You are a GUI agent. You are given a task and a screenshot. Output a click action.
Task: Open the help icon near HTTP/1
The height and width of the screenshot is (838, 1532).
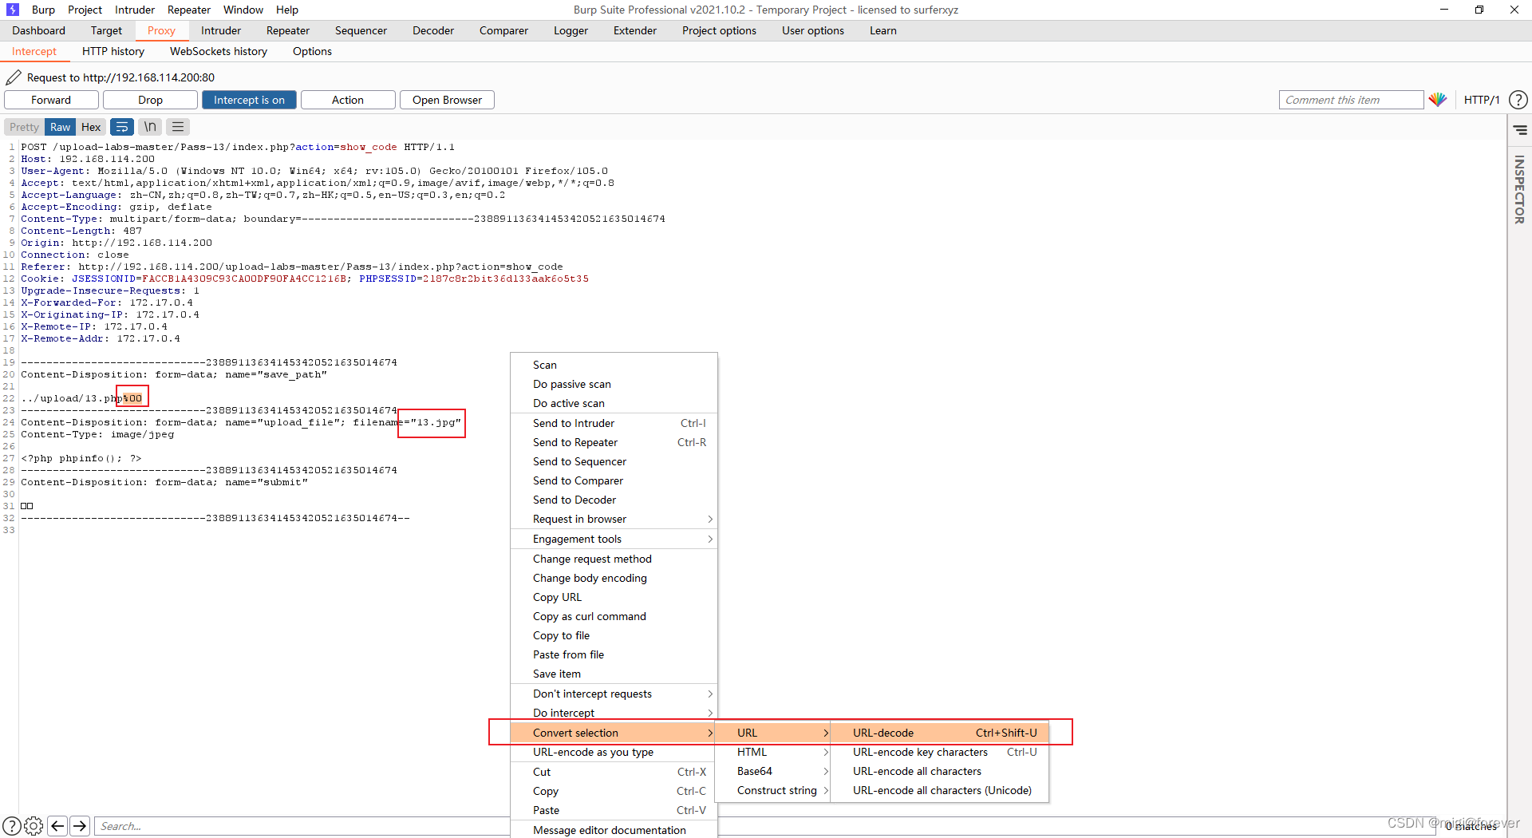point(1518,100)
